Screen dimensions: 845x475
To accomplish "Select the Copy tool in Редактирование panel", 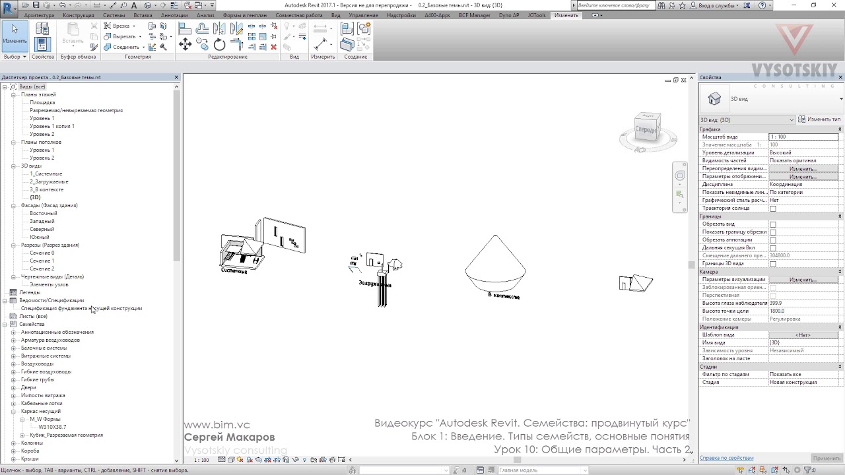I will (x=203, y=45).
